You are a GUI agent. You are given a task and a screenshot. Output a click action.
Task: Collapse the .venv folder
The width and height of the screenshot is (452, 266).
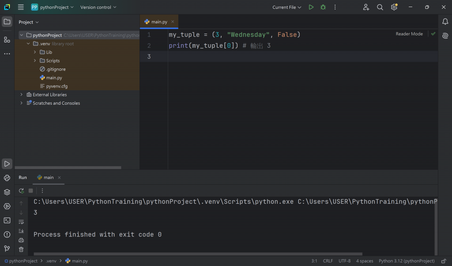[x=28, y=44]
